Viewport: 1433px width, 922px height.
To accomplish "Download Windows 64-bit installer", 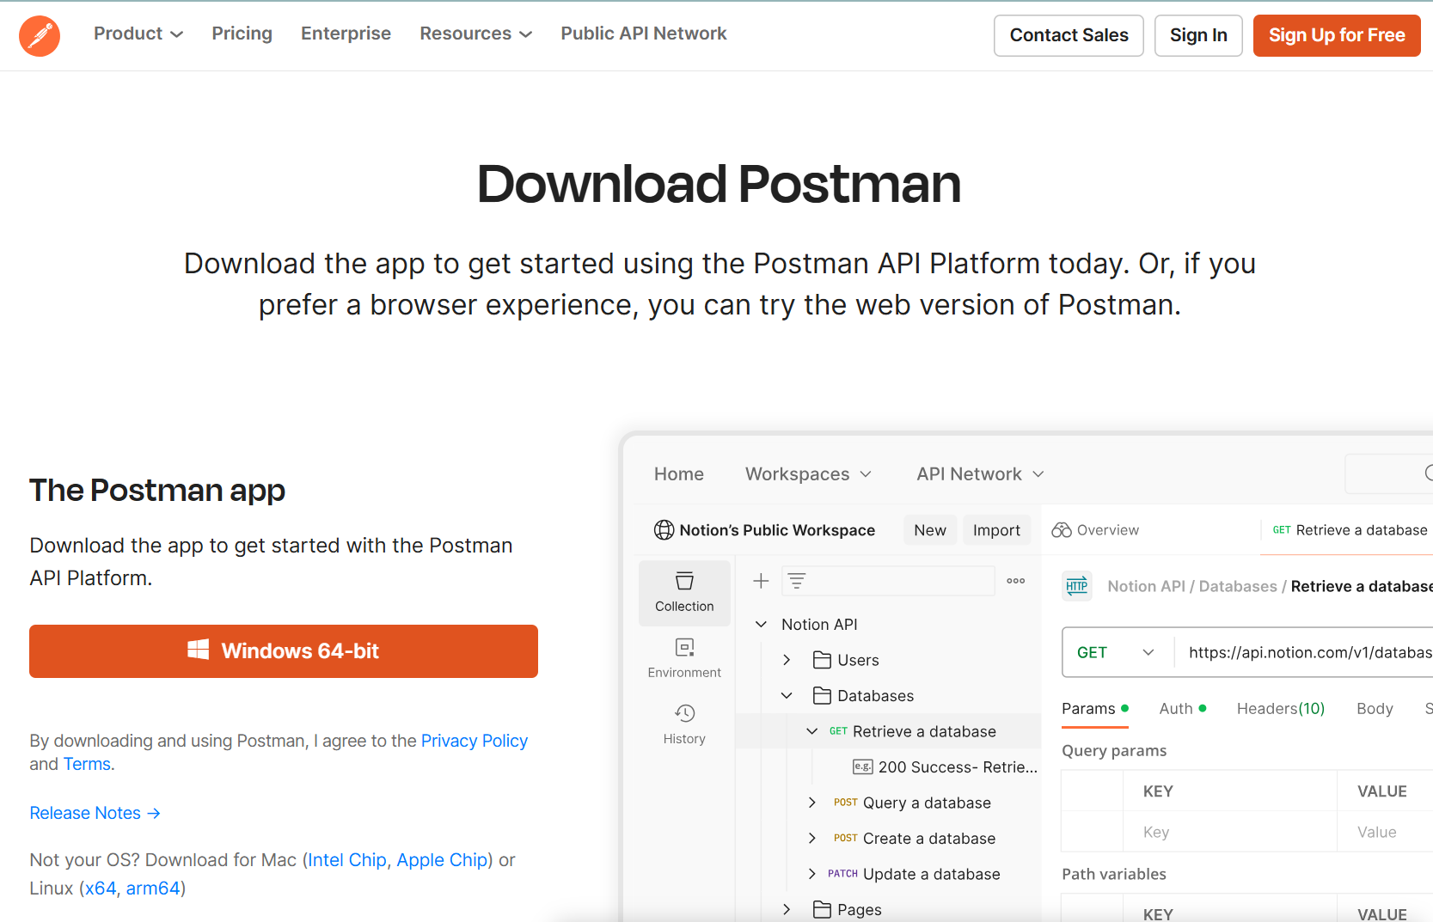I will tap(284, 651).
